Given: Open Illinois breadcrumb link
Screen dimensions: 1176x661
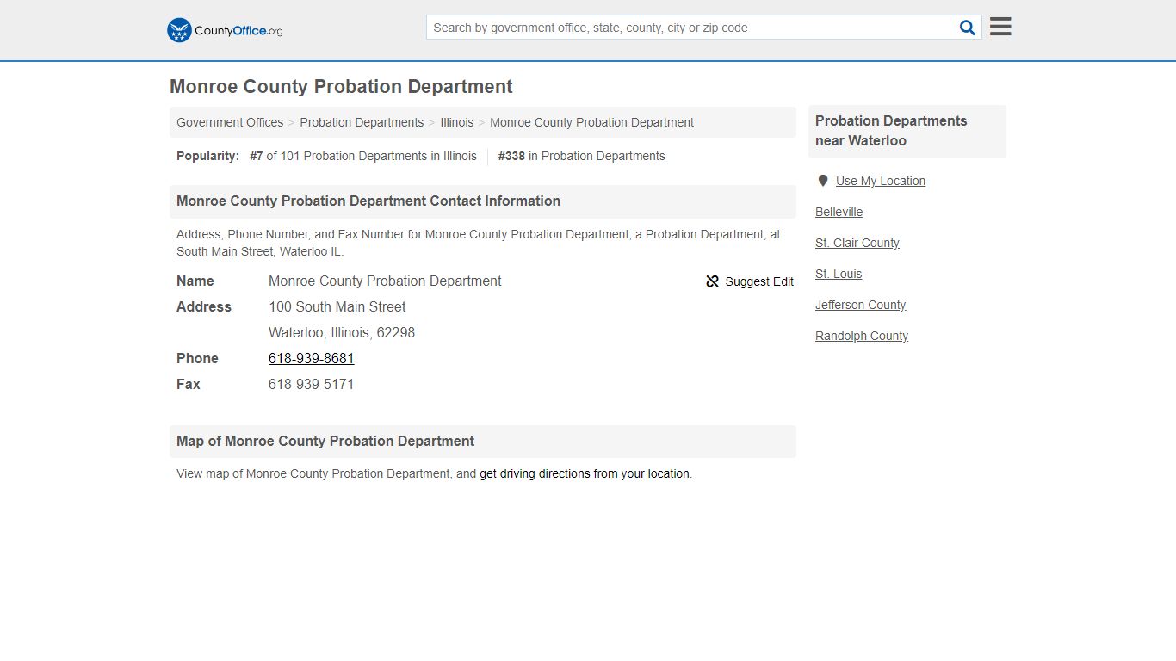Looking at the screenshot, I should [457, 122].
